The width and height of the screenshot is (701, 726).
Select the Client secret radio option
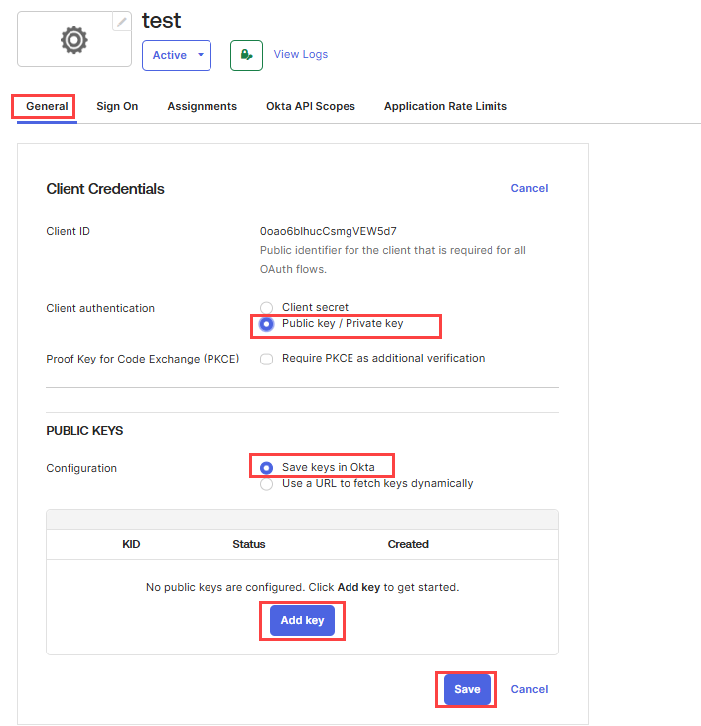coord(266,308)
